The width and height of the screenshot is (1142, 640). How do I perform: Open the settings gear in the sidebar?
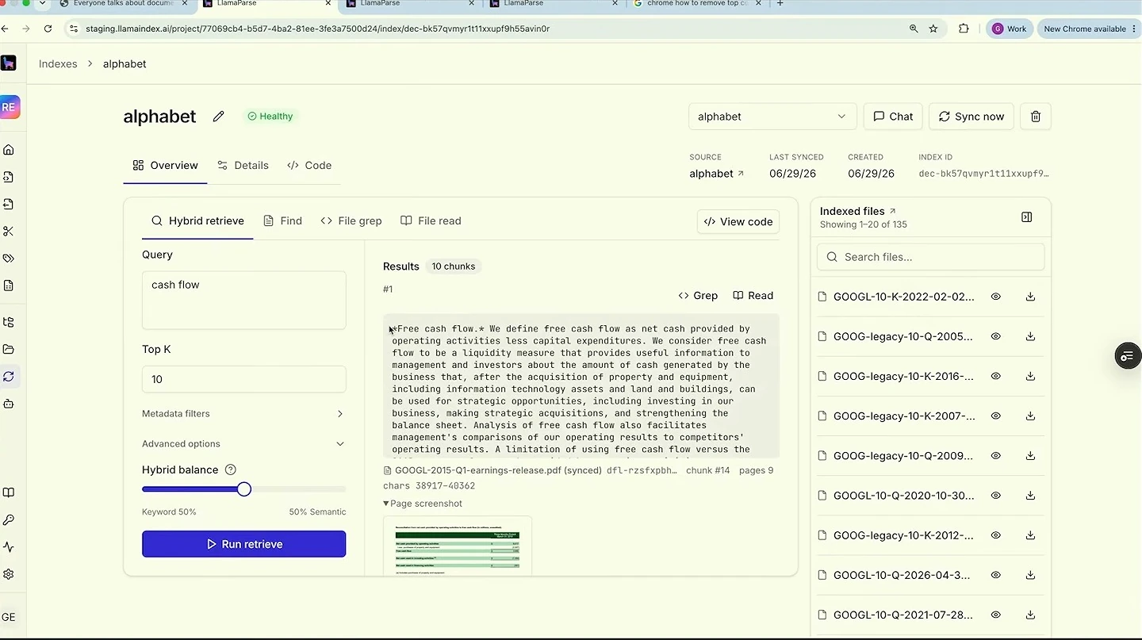click(x=9, y=574)
